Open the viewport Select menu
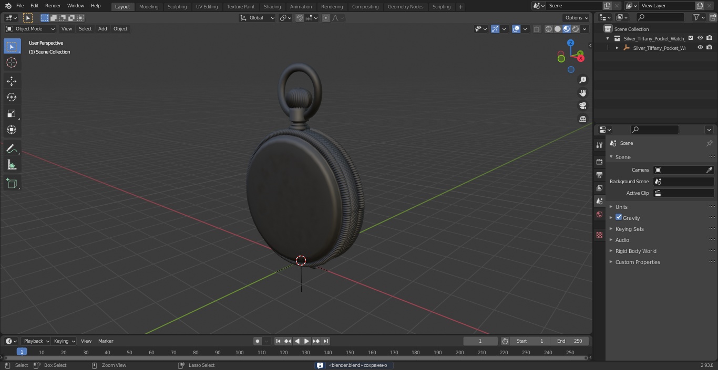The height and width of the screenshot is (370, 718). [85, 29]
